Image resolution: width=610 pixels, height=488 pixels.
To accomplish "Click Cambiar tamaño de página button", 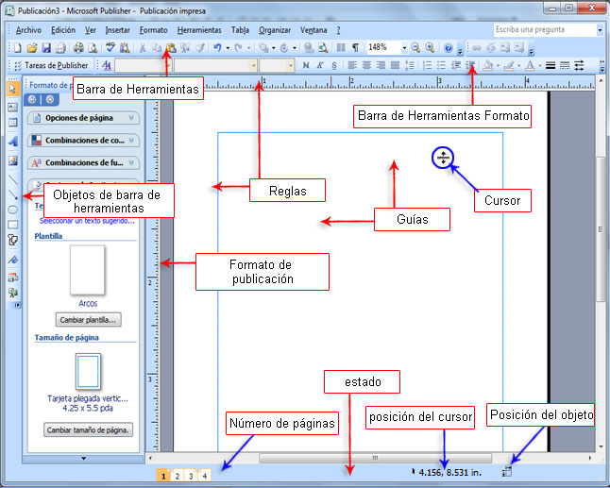I will (89, 430).
